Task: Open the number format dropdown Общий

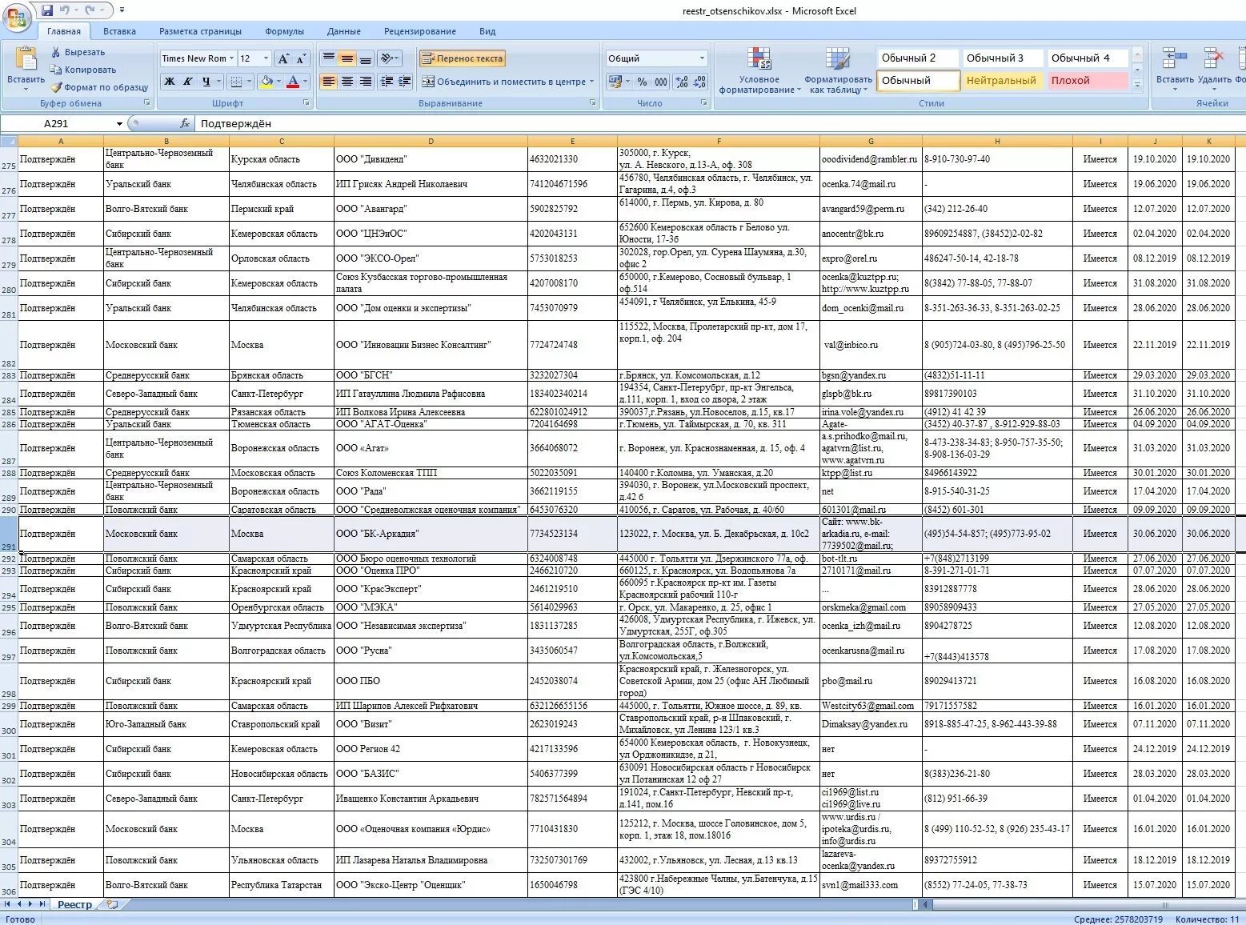Action: coord(702,58)
